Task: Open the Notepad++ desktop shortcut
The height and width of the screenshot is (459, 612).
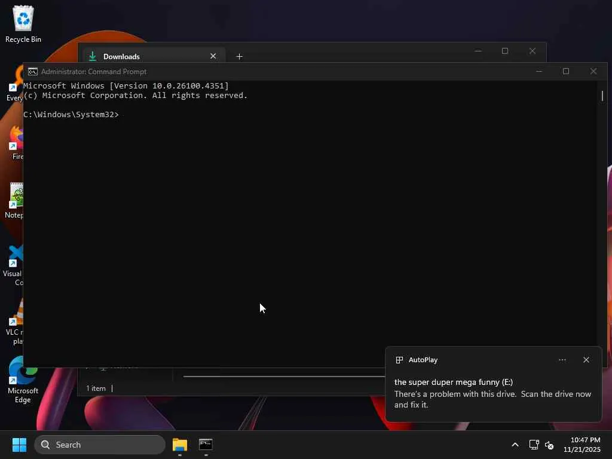Action: [x=14, y=200]
